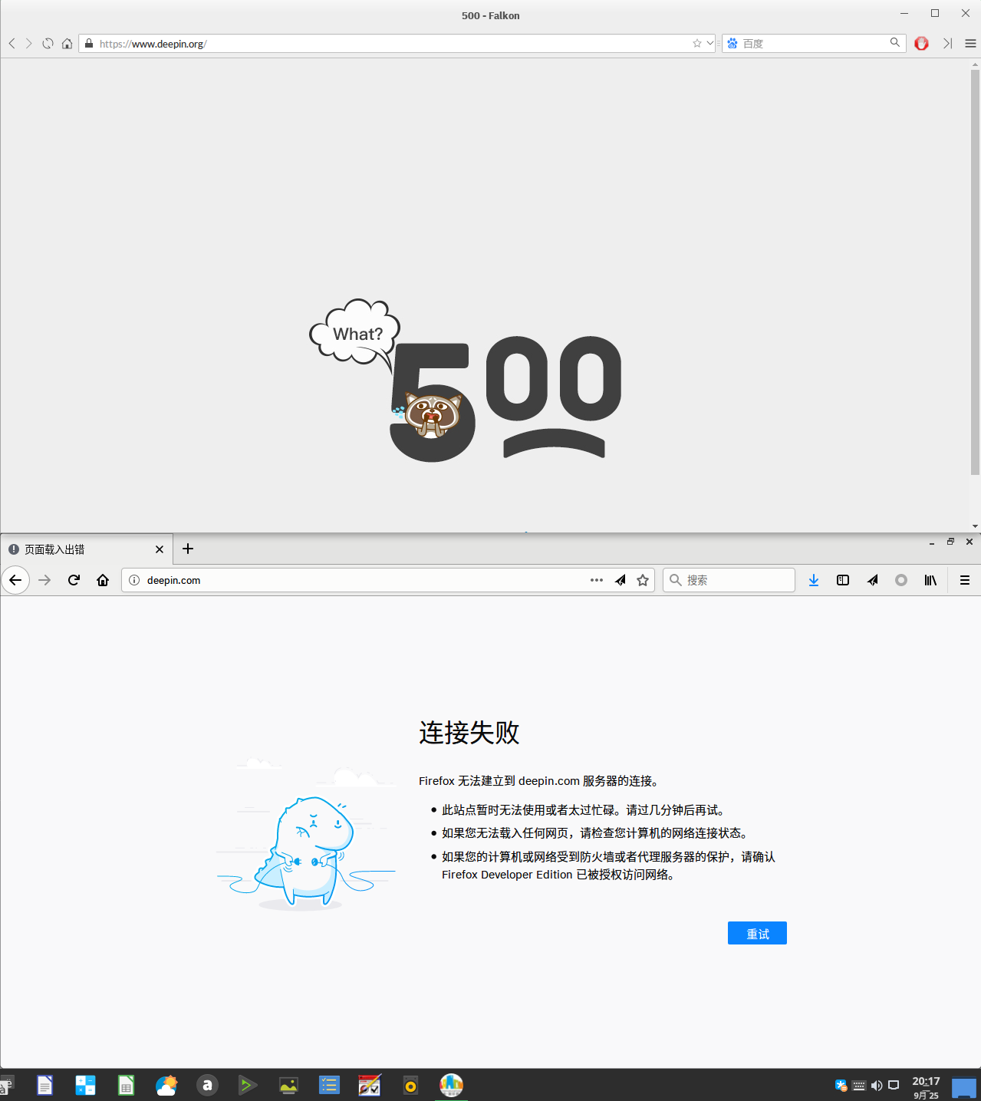Viewport: 981px width, 1101px height.
Task: Open the task list app in the taskbar
Action: [329, 1085]
